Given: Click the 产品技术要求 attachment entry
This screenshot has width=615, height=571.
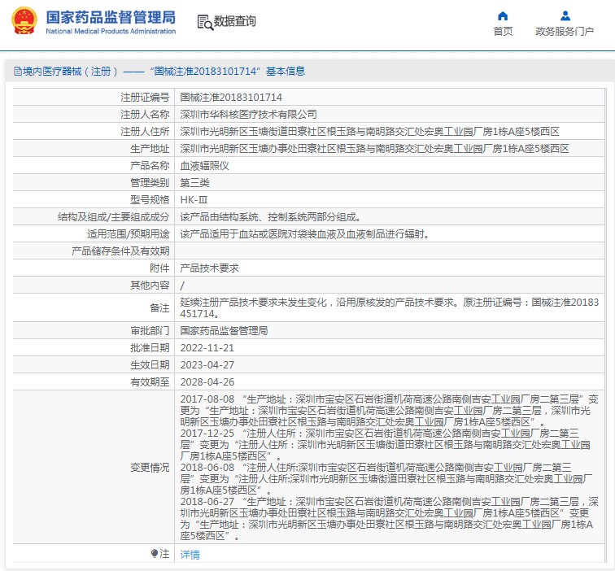Looking at the screenshot, I should point(209,268).
